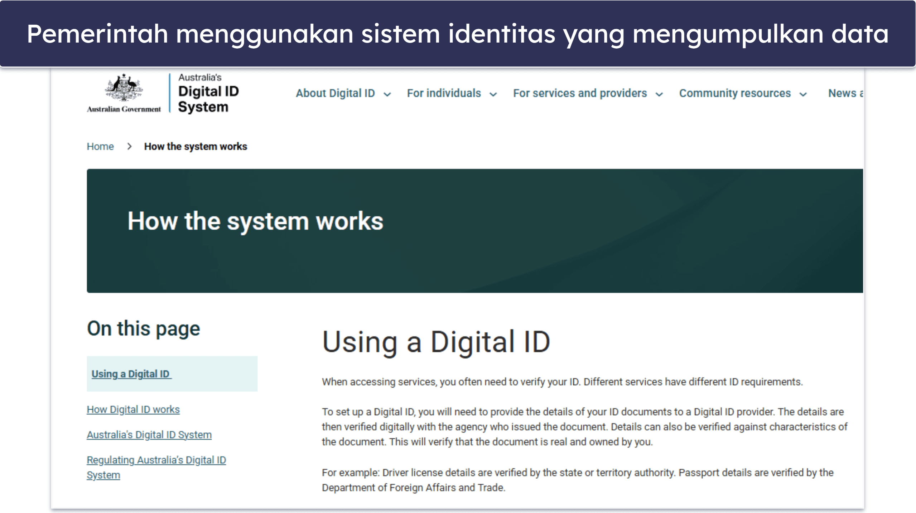The width and height of the screenshot is (916, 513).
Task: Jump to 'How Digital ID works' section link
Action: tap(133, 410)
